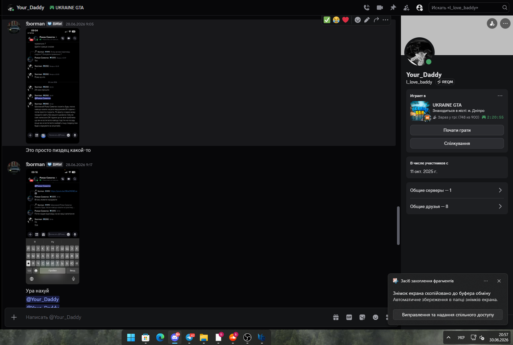Click the Snipping Tool notification text

coord(445,296)
